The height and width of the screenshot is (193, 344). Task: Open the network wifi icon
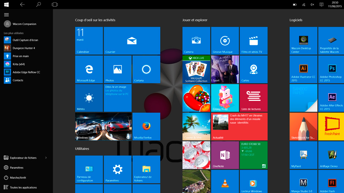[x=304, y=4]
